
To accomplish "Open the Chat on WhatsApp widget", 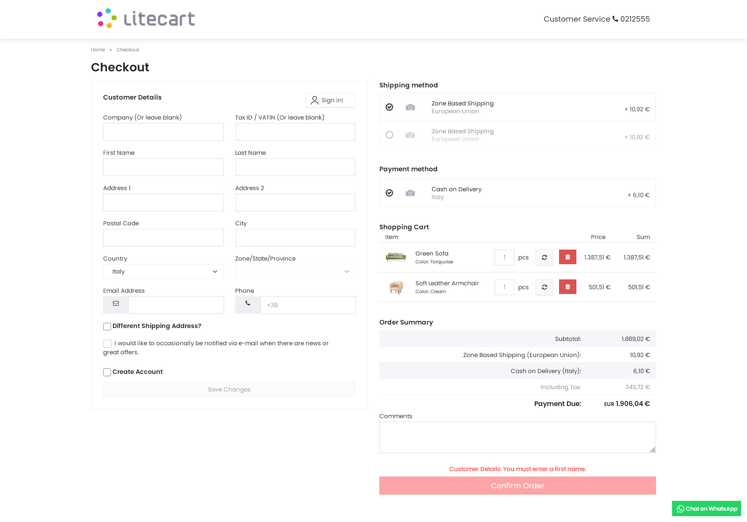I will tap(706, 509).
